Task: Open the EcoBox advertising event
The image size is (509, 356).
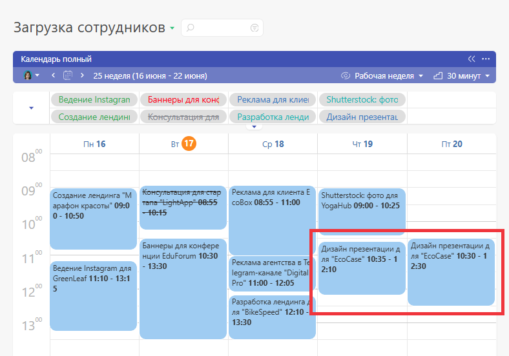Action: [273, 221]
